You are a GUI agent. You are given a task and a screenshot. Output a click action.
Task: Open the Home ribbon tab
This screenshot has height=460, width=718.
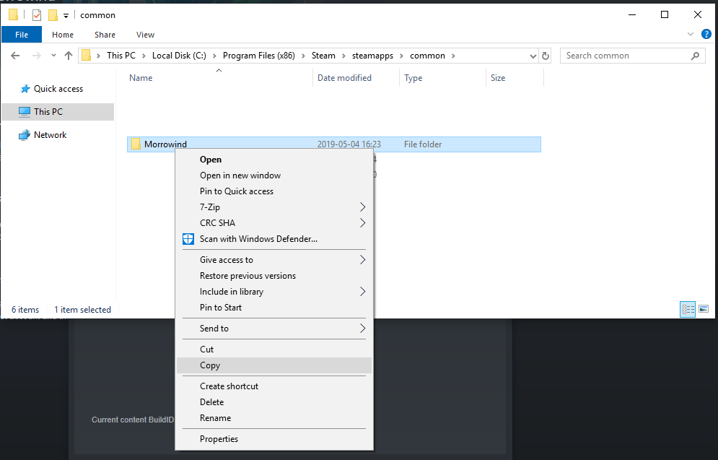63,35
